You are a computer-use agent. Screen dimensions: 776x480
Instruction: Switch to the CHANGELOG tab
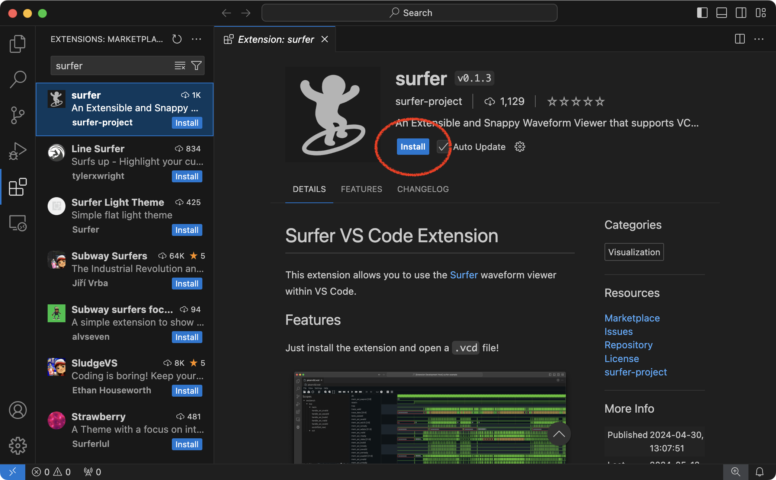tap(423, 189)
